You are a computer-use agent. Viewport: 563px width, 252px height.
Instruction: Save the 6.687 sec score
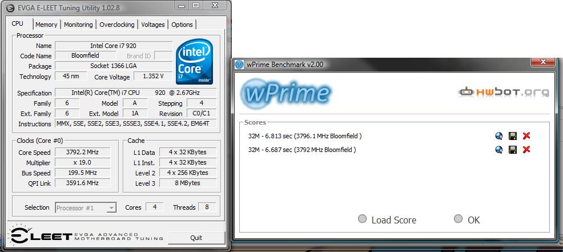(x=513, y=150)
